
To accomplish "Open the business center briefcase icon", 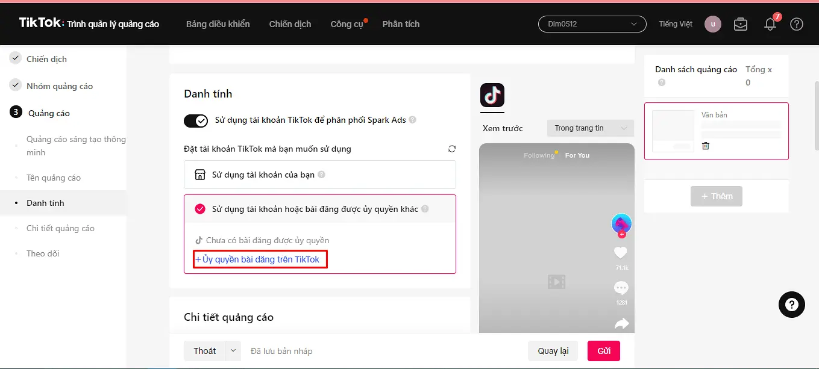I will [x=741, y=24].
